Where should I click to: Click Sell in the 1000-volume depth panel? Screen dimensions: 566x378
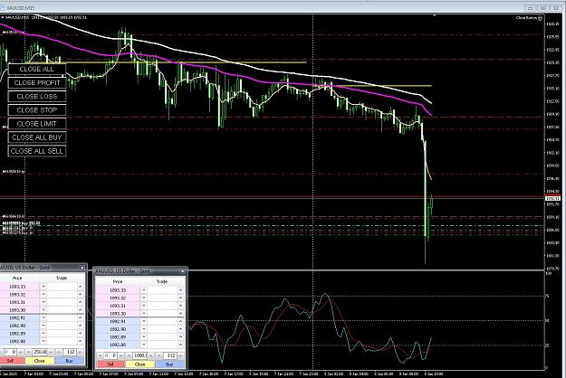[x=110, y=364]
